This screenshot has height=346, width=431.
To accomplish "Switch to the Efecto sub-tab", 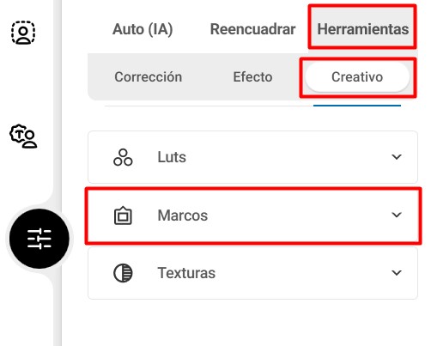I will point(252,77).
